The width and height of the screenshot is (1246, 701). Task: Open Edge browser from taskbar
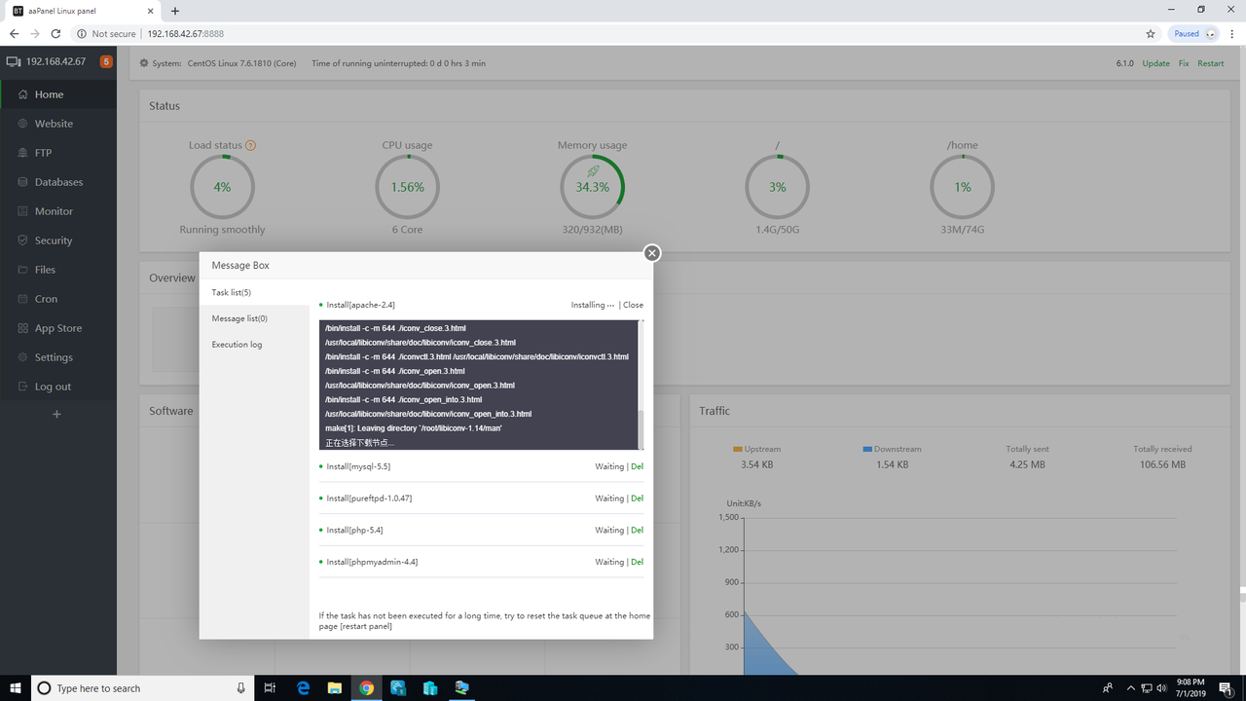(x=303, y=688)
